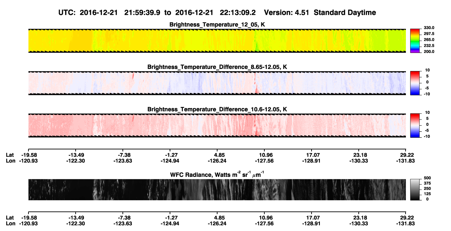Screen dimensions: 451x231
Task: Click longitude -124.94 on the bottom axis
Action: (170, 223)
